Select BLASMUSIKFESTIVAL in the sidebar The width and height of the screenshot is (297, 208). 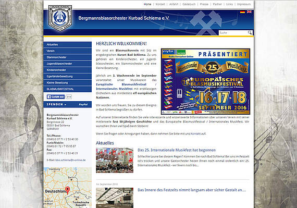pos(67,89)
